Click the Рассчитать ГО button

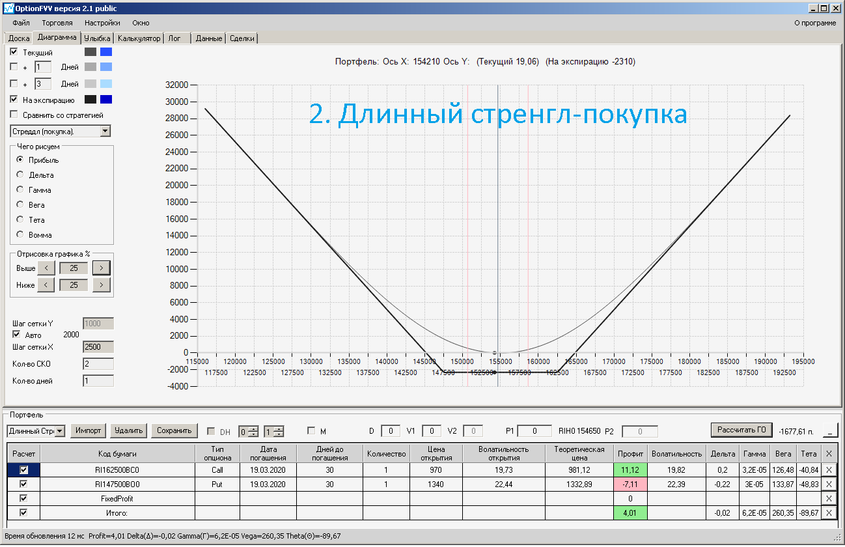point(741,430)
